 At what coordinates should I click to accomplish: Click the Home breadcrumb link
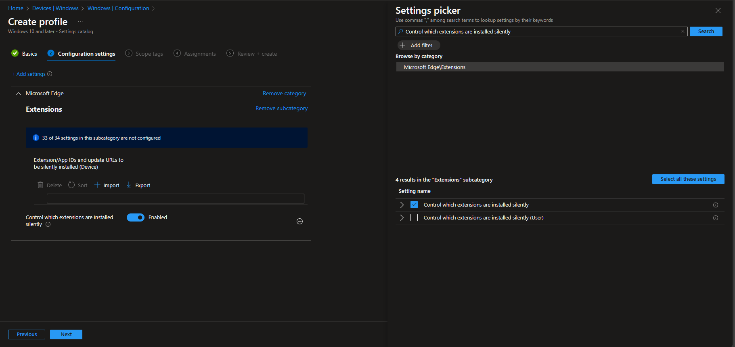(x=16, y=8)
